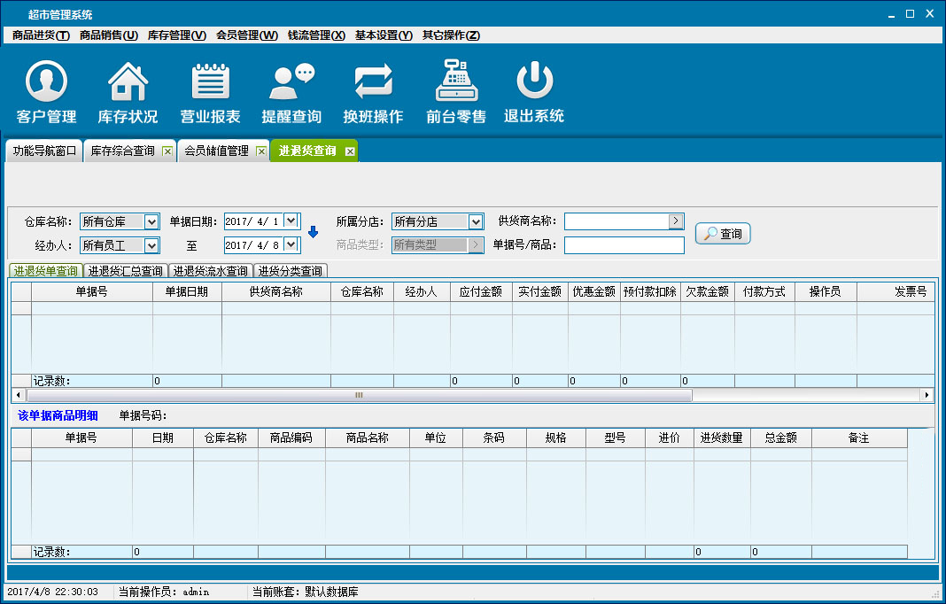Viewport: 946px width, 604px height.
Task: Open the end date 2017/4/8 picker
Action: [x=291, y=244]
